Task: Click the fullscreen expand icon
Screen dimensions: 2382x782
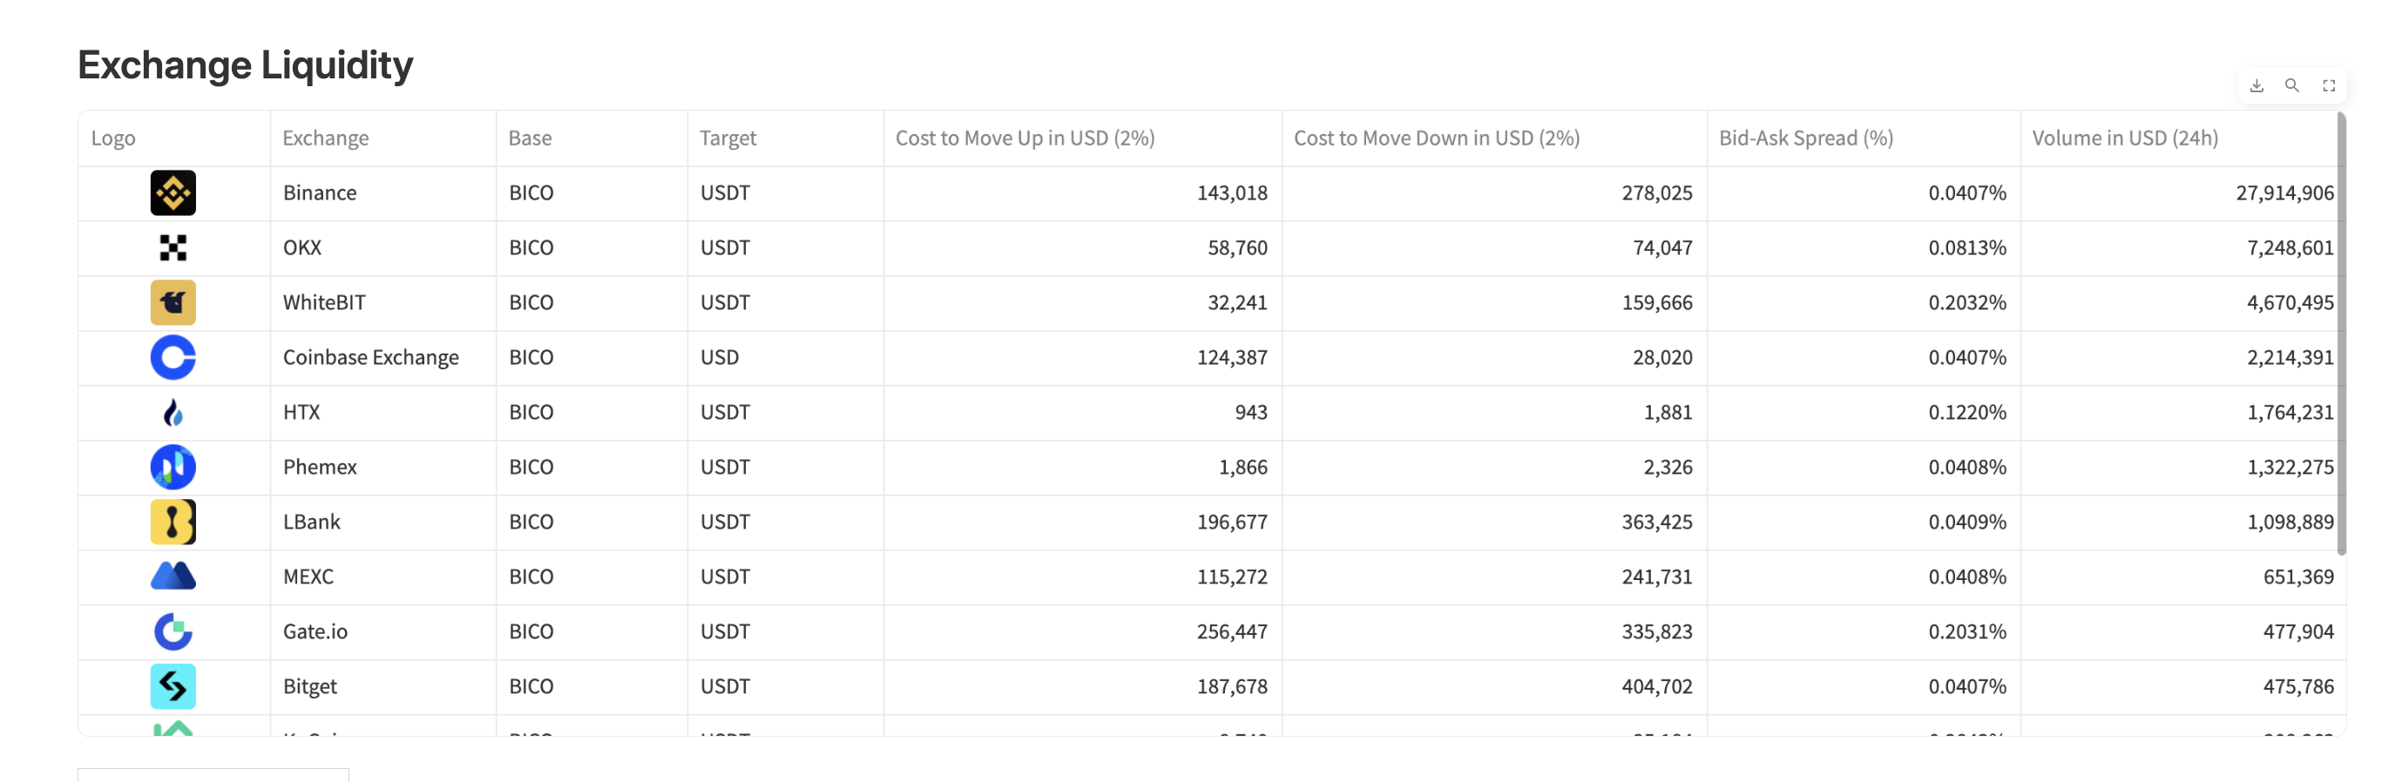Action: click(x=2328, y=86)
